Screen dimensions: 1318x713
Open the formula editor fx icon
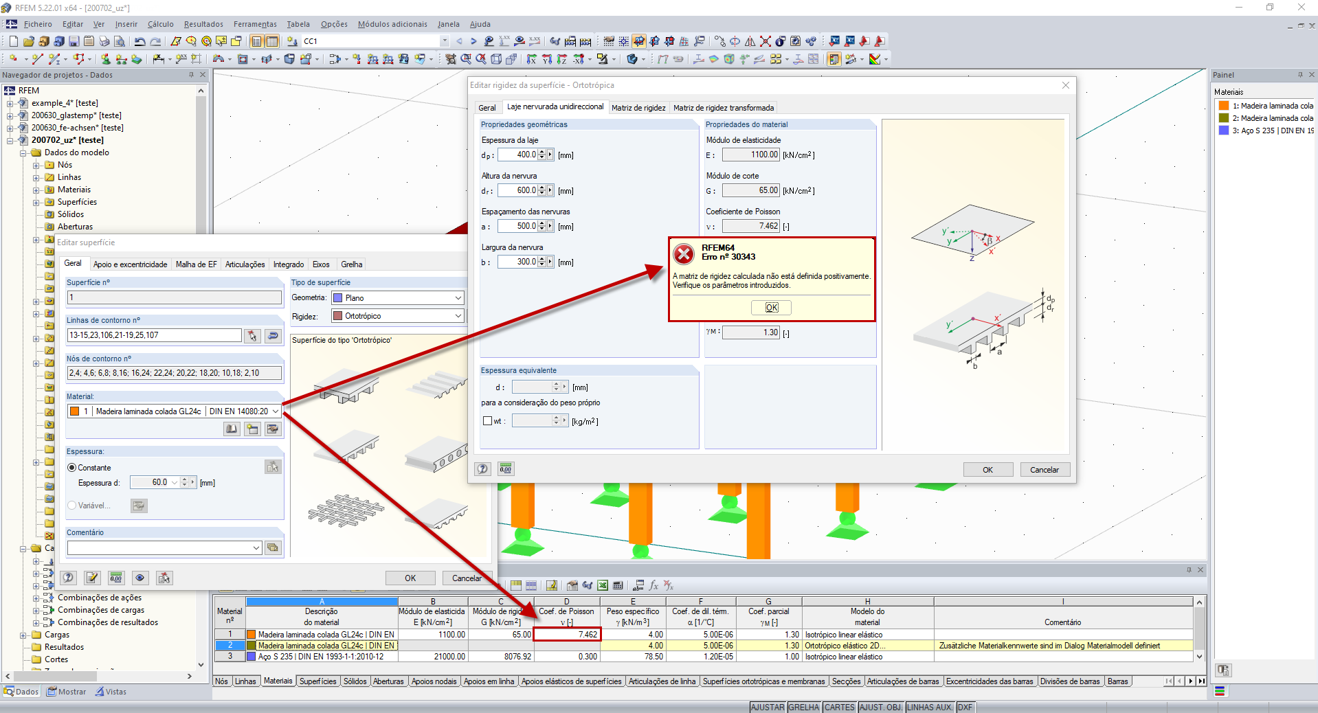[654, 585]
